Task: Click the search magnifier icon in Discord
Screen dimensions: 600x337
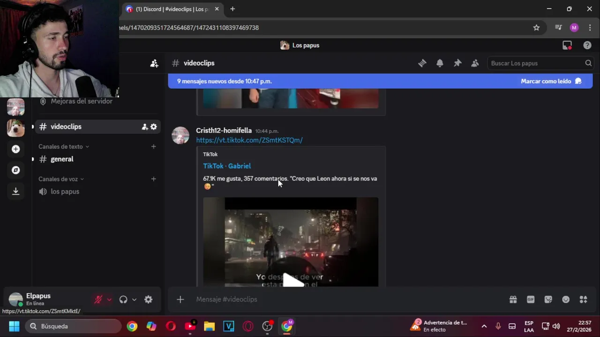Action: pyautogui.click(x=588, y=63)
